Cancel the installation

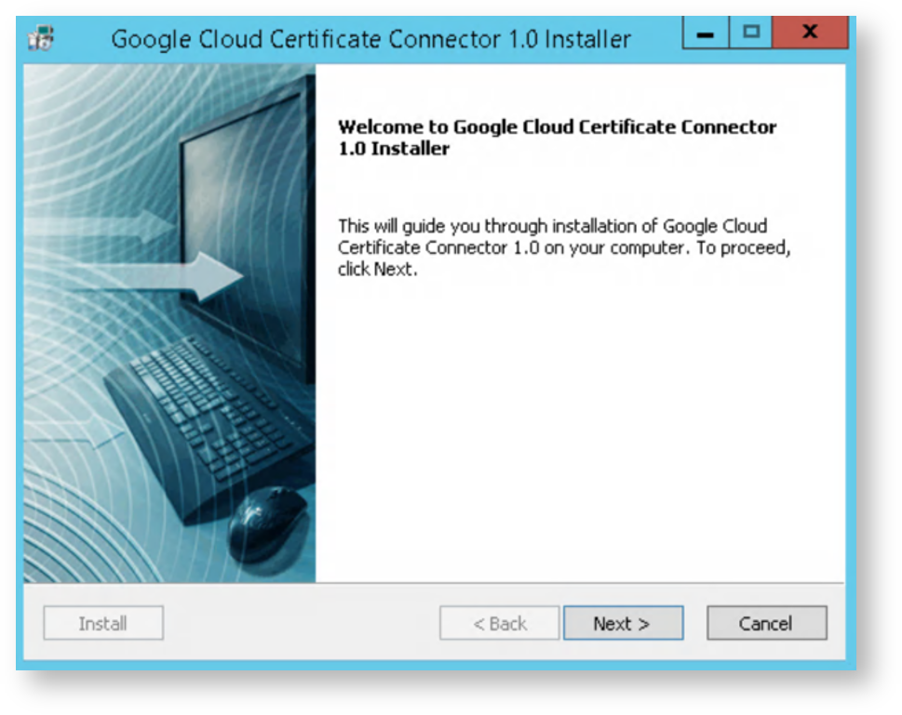pos(766,624)
